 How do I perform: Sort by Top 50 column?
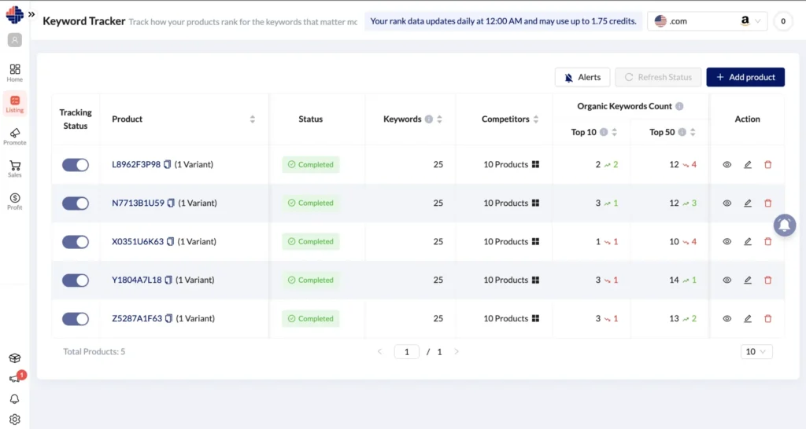pos(693,133)
